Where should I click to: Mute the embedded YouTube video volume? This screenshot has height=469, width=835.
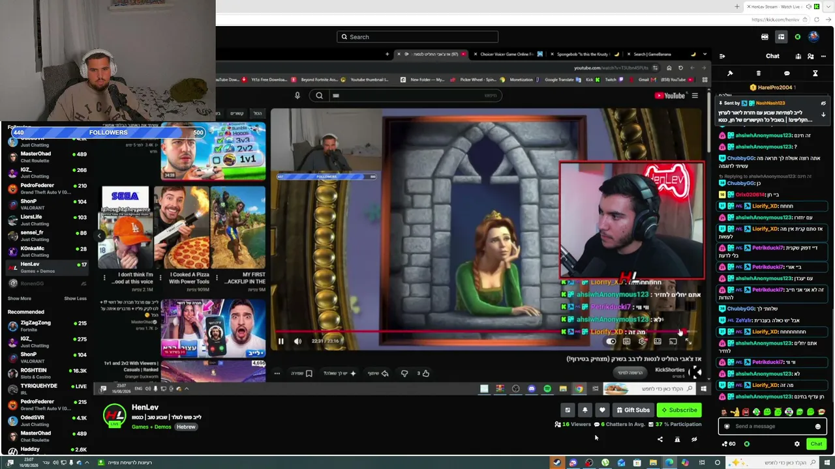297,341
